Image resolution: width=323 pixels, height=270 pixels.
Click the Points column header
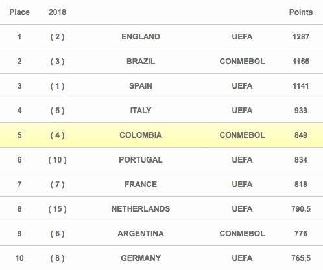coord(301,12)
